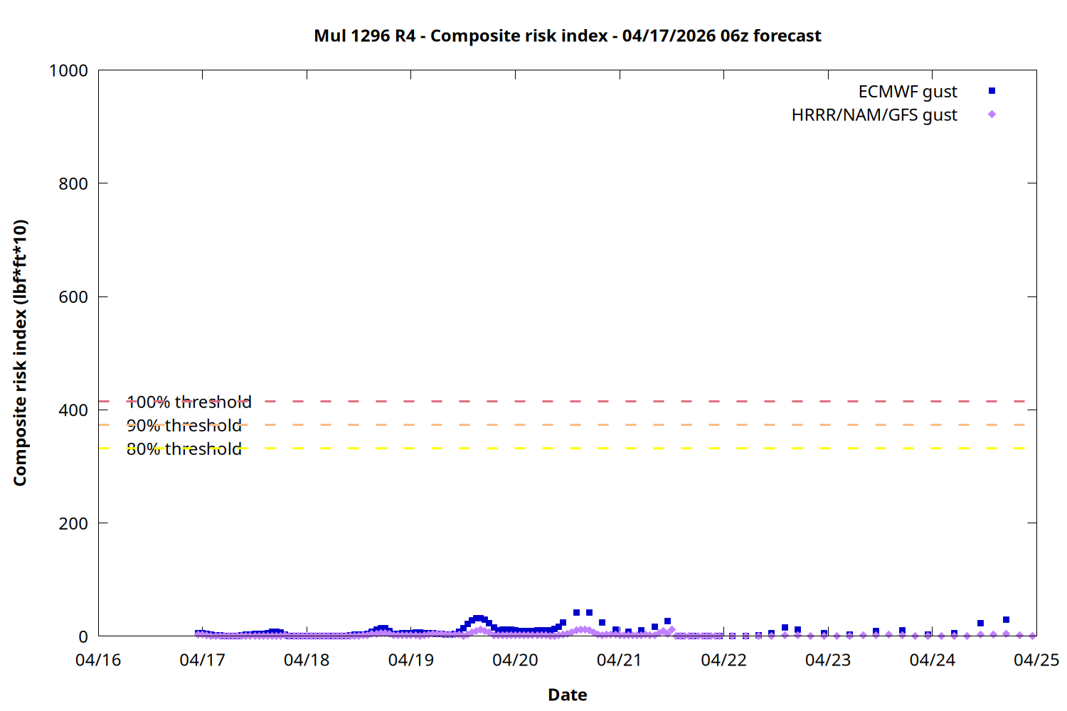Click the 600 y-axis tick label

(x=73, y=297)
